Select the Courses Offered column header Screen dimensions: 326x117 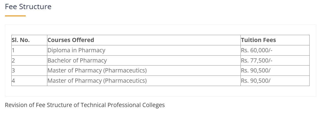pyautogui.click(x=71, y=40)
